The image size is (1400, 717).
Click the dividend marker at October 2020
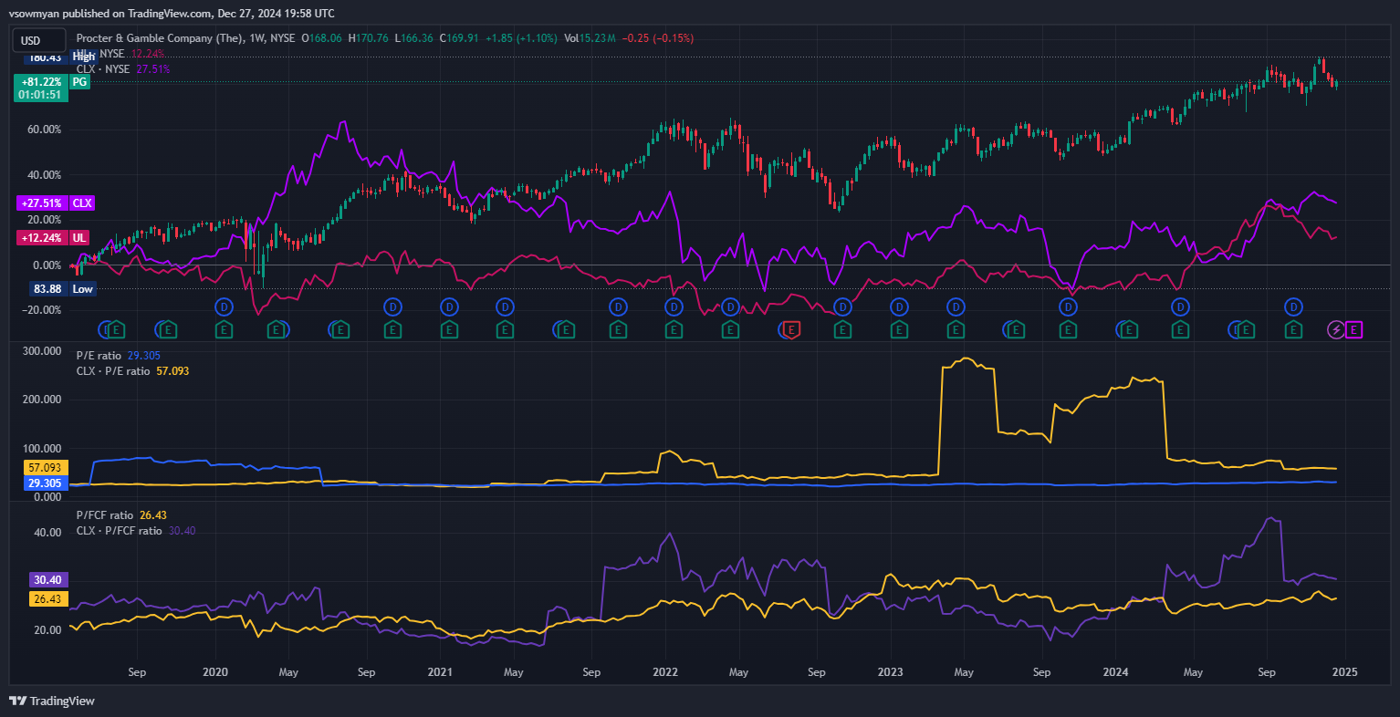(392, 307)
